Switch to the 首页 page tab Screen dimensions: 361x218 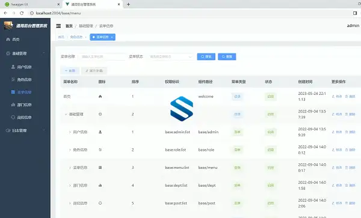[61, 37]
